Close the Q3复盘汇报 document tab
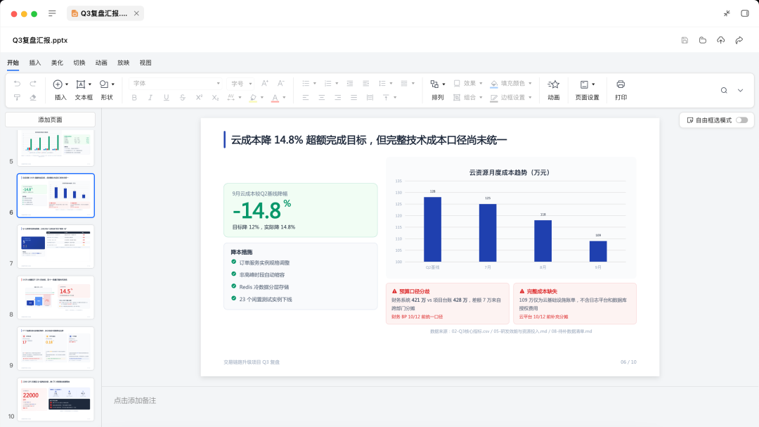Viewport: 759px width, 427px height. [x=136, y=13]
